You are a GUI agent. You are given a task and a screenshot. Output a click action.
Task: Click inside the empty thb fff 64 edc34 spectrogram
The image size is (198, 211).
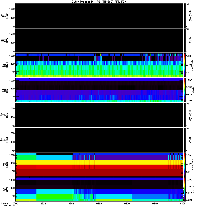click(x=99, y=16)
